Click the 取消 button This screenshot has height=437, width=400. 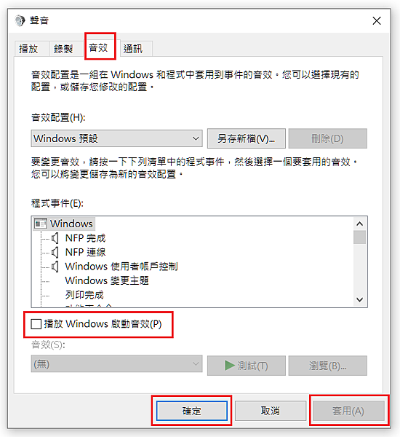click(x=271, y=411)
